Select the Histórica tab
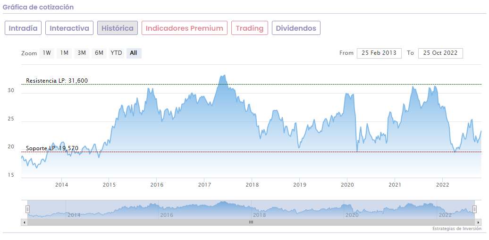The height and width of the screenshot is (240, 489). coord(118,28)
